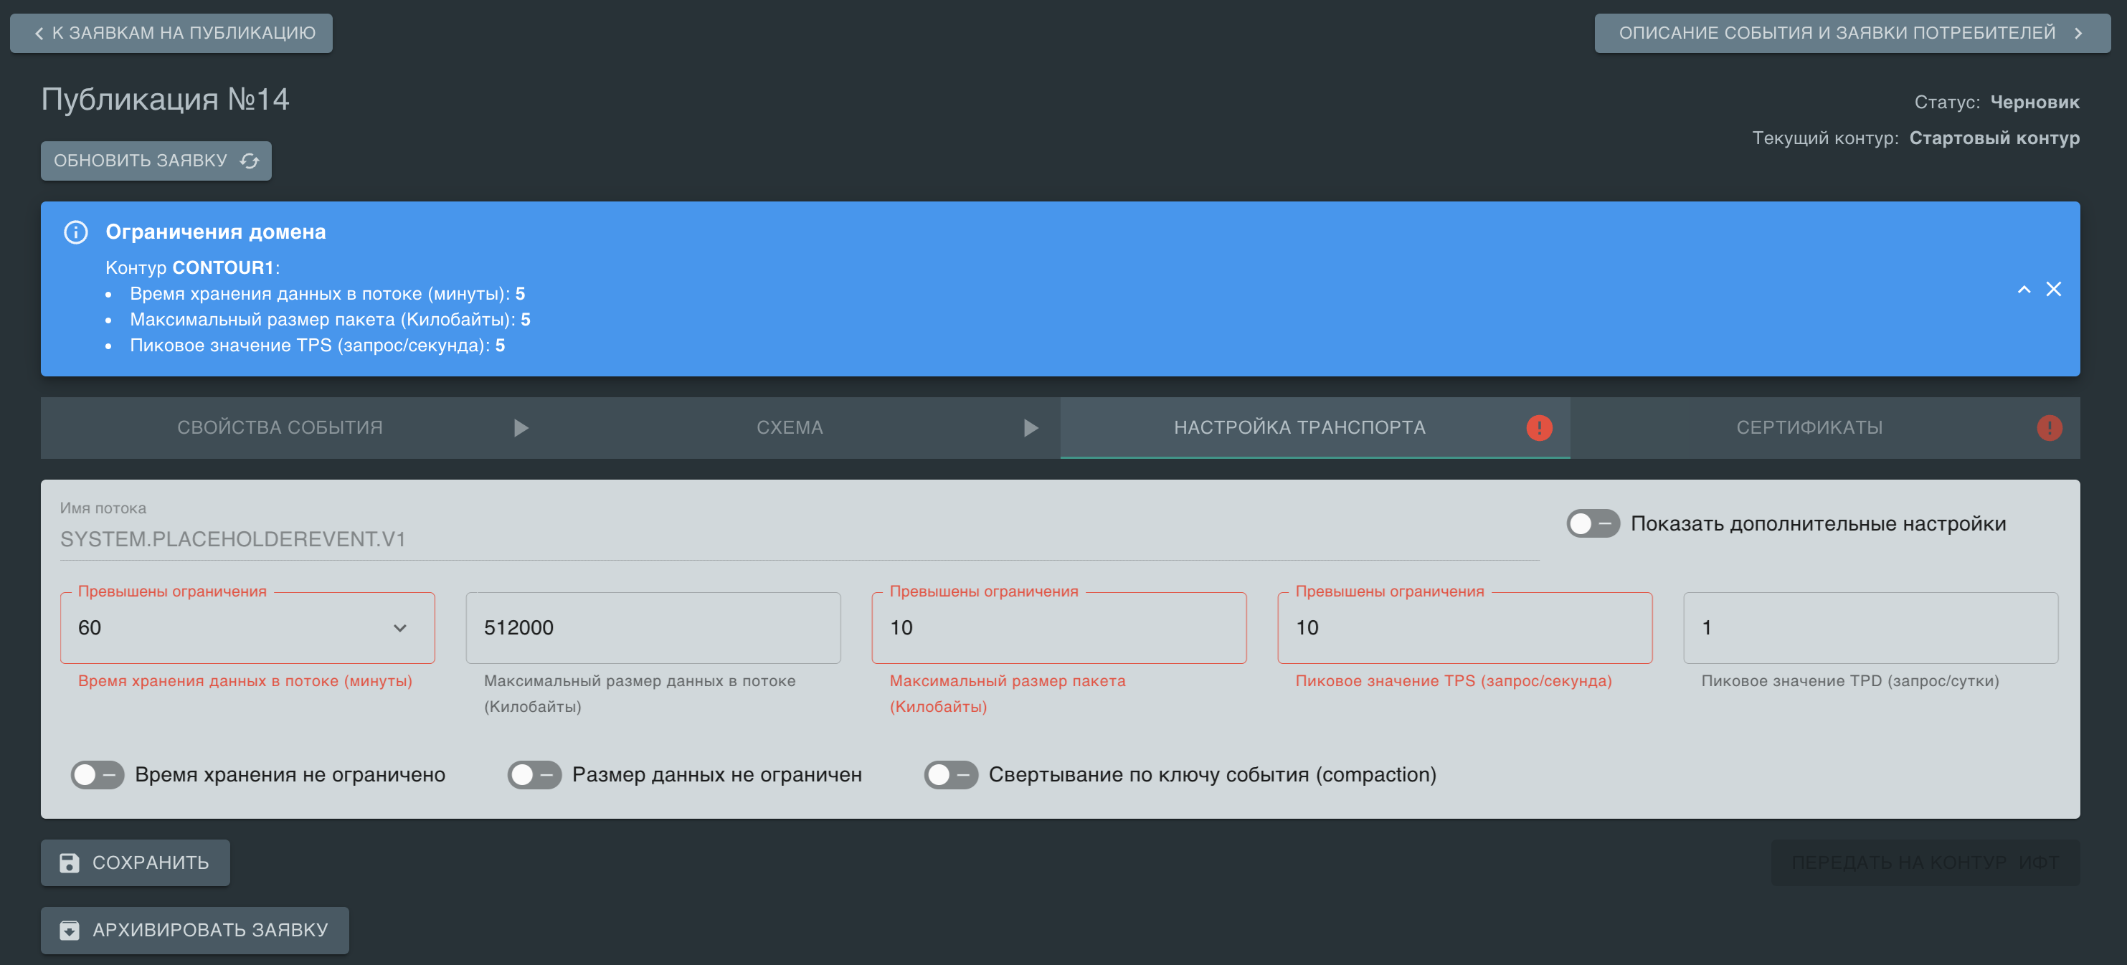Go back to К заявкам на публикацию
Image resolution: width=2127 pixels, height=965 pixels.
(x=171, y=33)
